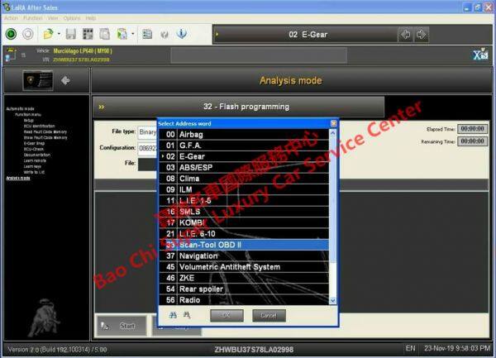Image resolution: width=496 pixels, height=358 pixels.
Task: Open the Options menu
Action: (72, 17)
